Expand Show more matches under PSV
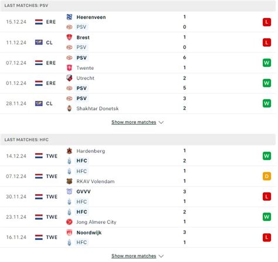The height and width of the screenshot is (262, 278). point(134,123)
